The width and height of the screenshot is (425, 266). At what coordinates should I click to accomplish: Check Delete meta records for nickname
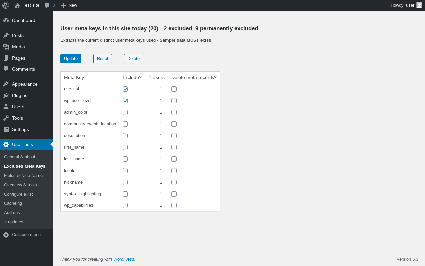(174, 182)
